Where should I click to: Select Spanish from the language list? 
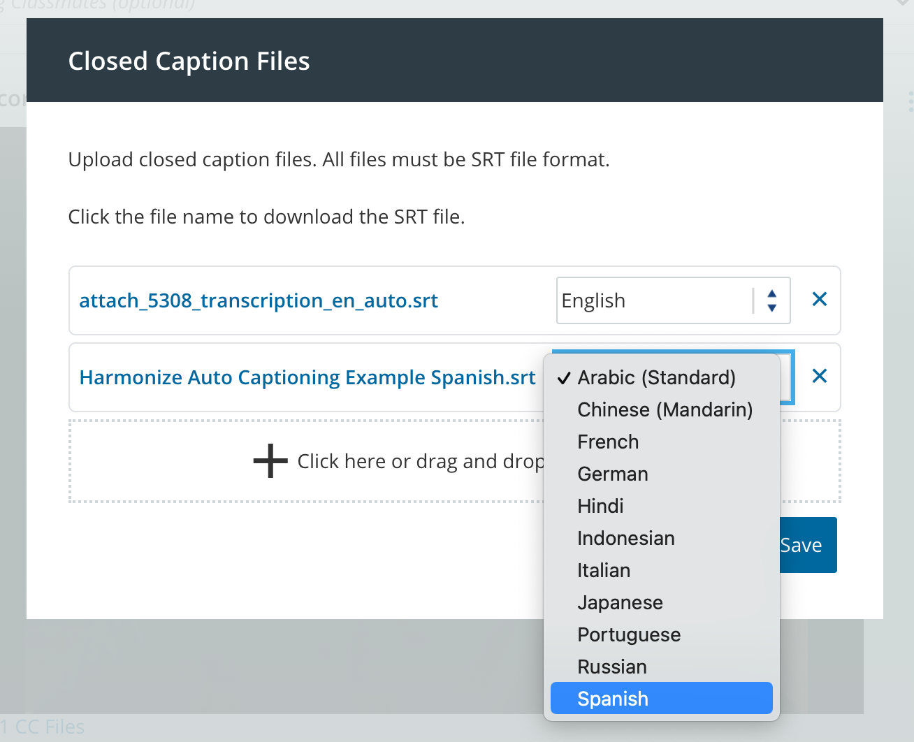[x=661, y=699]
